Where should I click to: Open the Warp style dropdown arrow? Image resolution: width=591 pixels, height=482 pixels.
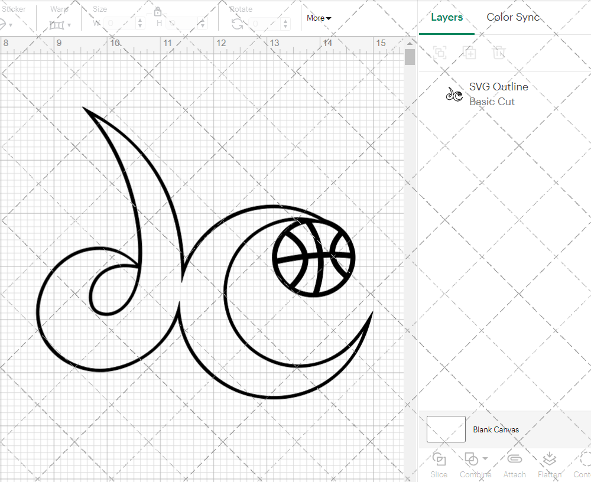pyautogui.click(x=70, y=24)
